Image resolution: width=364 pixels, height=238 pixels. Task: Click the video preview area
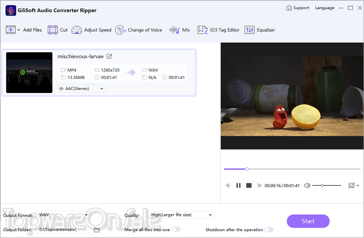[x=292, y=96]
